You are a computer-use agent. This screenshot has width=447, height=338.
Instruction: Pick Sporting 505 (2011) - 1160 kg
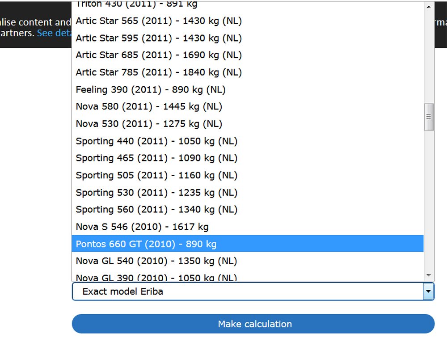point(248,175)
